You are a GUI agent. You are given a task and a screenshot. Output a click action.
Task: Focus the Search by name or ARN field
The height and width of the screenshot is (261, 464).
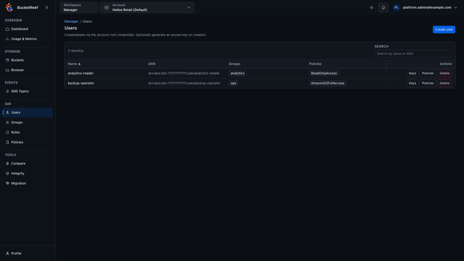[413, 54]
